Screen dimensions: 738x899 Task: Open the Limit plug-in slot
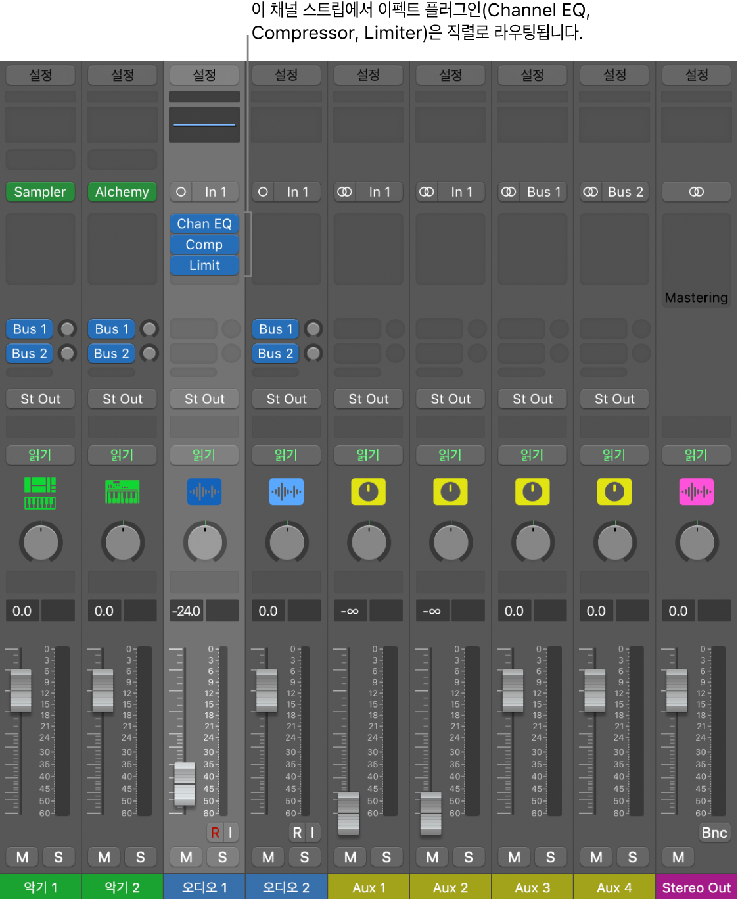pyautogui.click(x=204, y=265)
